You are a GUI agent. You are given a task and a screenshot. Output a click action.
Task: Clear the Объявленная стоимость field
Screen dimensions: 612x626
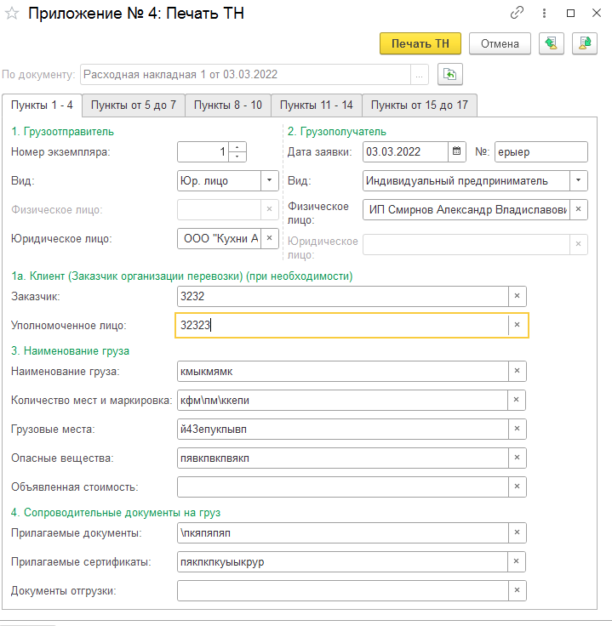click(518, 487)
